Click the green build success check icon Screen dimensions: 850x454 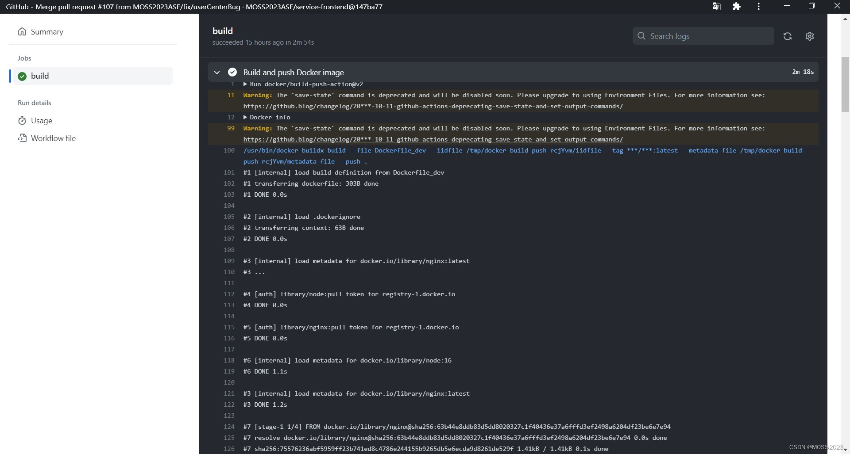pos(22,76)
